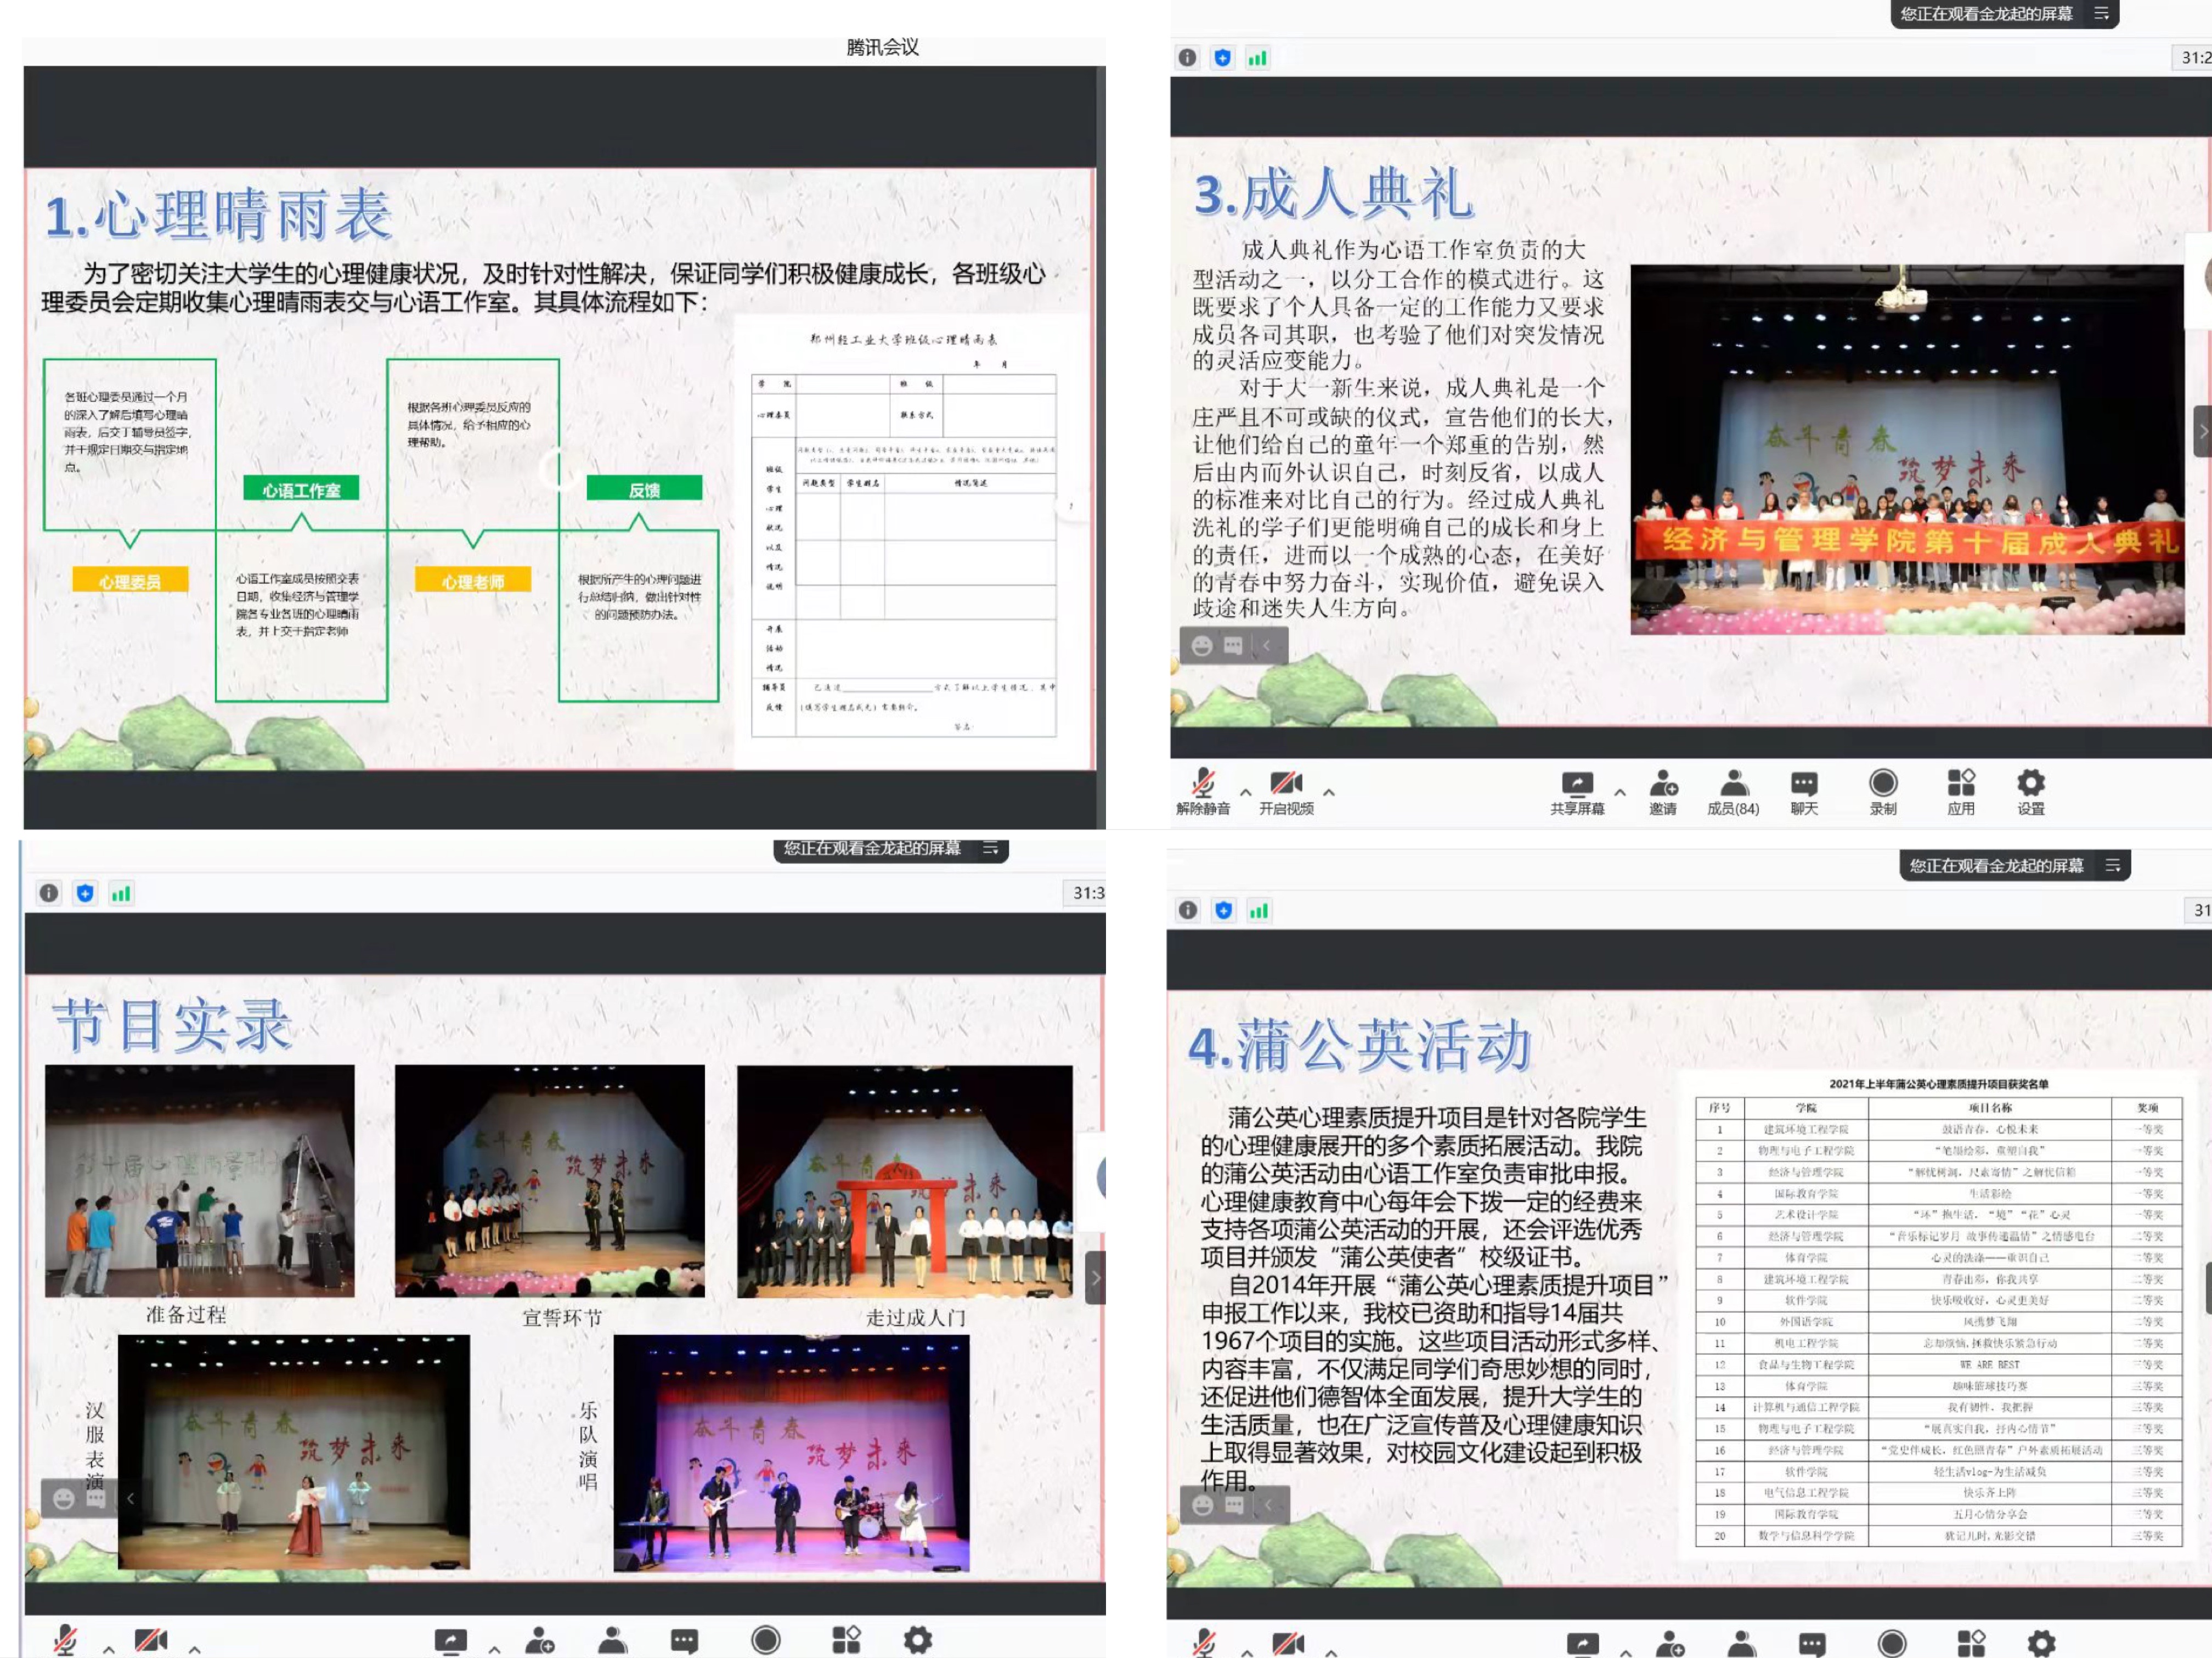The width and height of the screenshot is (2212, 1658).
Task: Expand the arrow next to 解除静音
Action: pyautogui.click(x=1246, y=792)
